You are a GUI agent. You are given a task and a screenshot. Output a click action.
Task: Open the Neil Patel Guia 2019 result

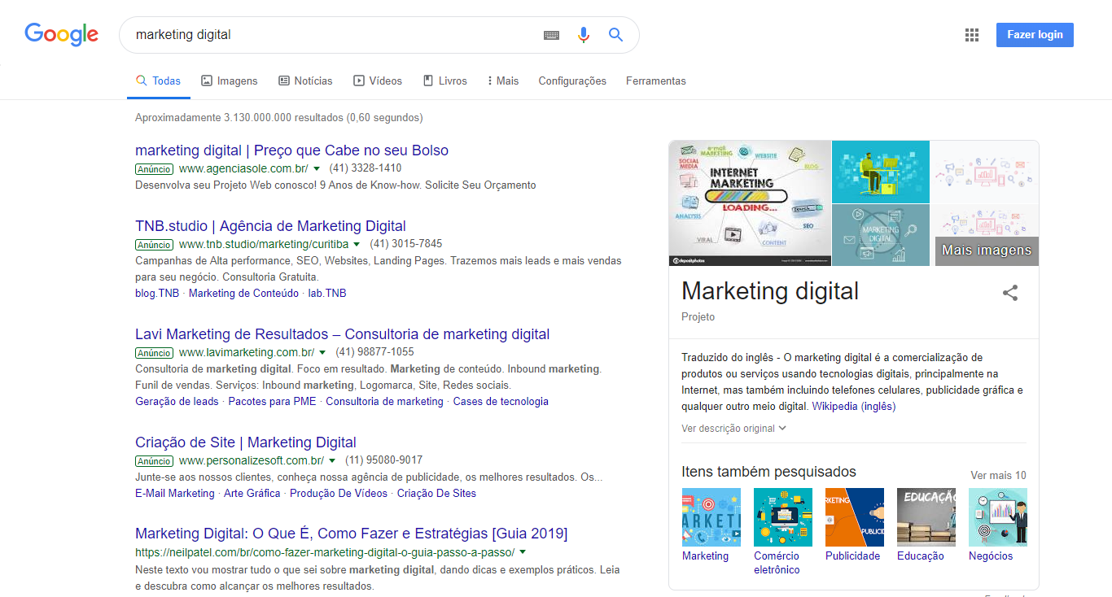[x=351, y=534]
